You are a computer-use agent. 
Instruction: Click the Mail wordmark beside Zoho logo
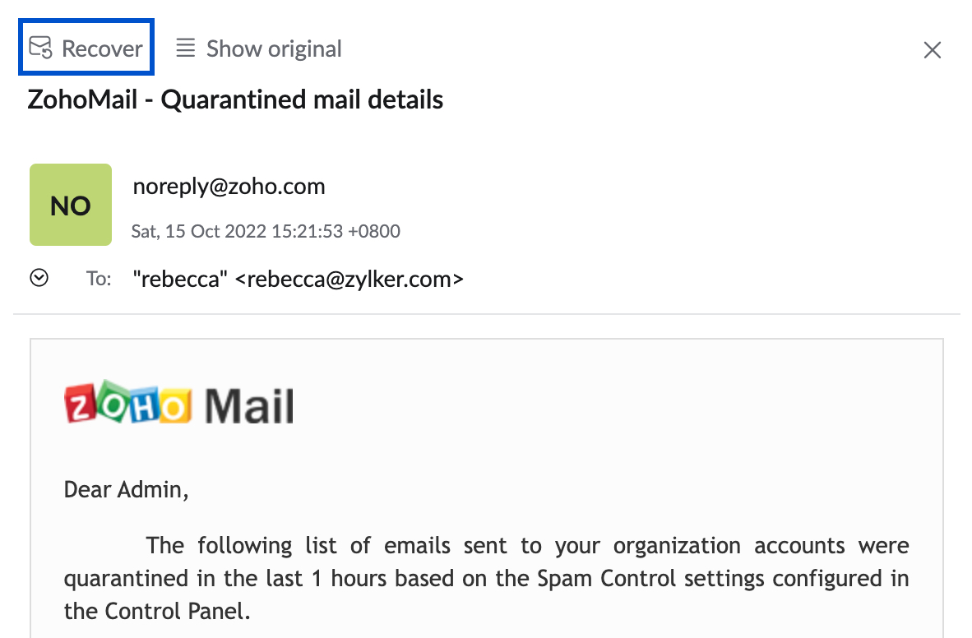coord(249,407)
